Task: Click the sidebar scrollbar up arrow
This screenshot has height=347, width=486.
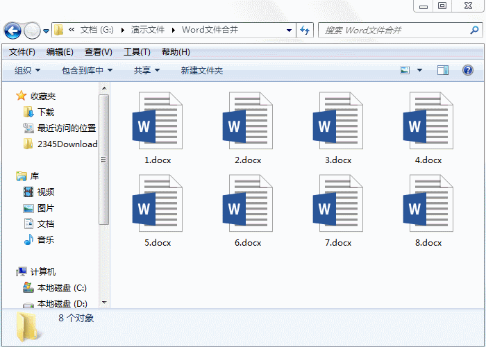Action: pyautogui.click(x=104, y=89)
